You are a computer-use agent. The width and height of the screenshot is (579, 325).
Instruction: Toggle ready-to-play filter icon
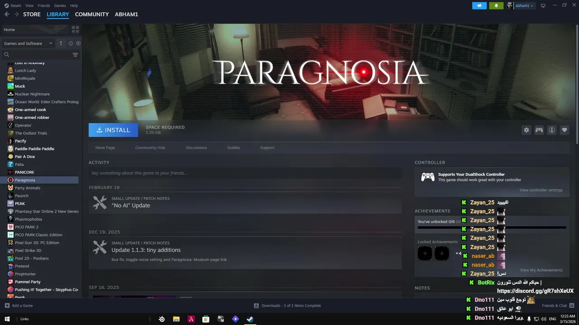(x=78, y=43)
